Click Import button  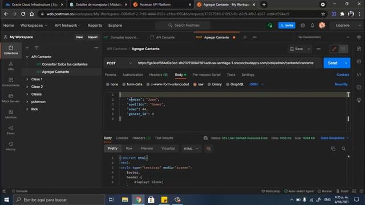pos(92,37)
